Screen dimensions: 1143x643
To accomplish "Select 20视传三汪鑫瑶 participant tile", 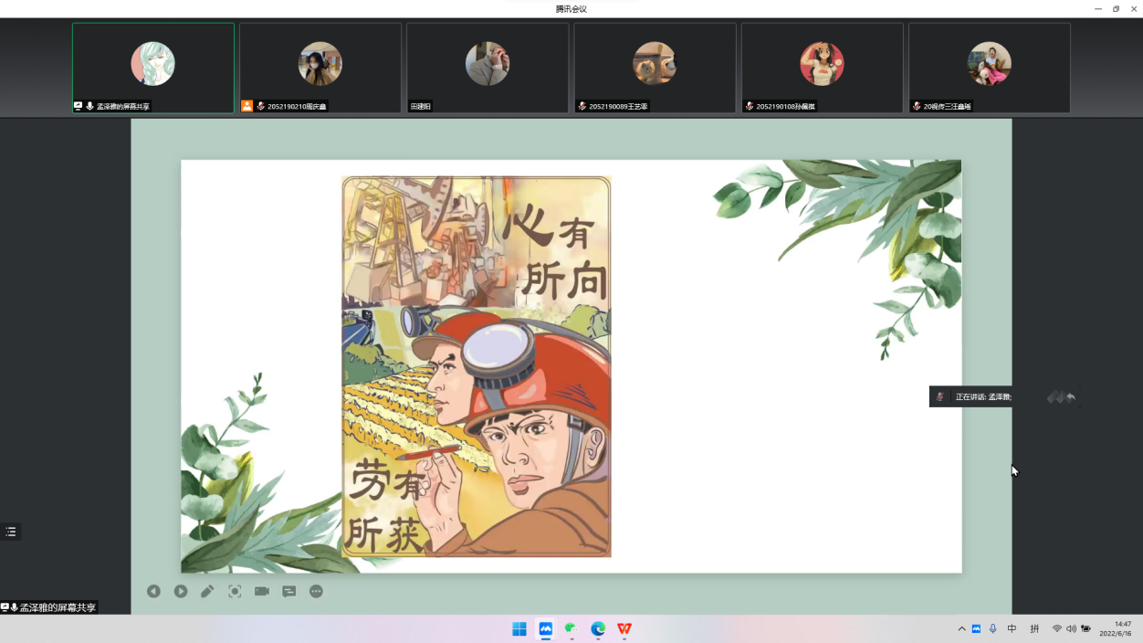I will coord(990,69).
